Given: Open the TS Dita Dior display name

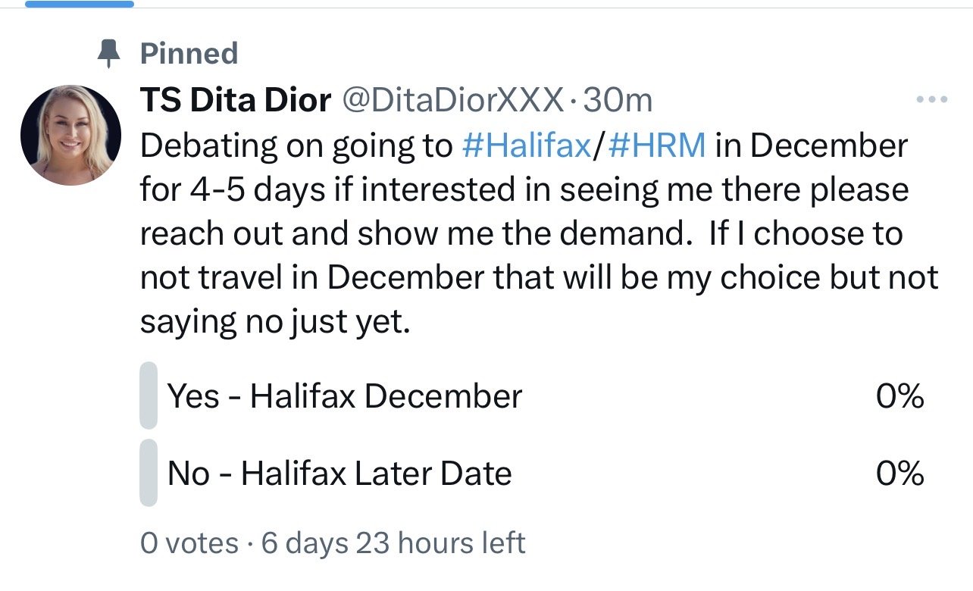Looking at the screenshot, I should tap(236, 100).
